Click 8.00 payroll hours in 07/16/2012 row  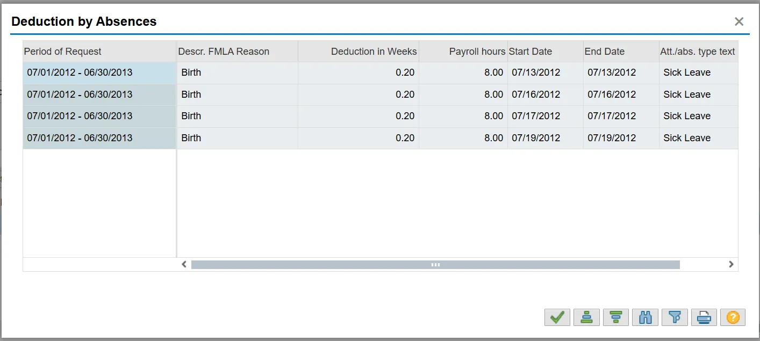463,95
